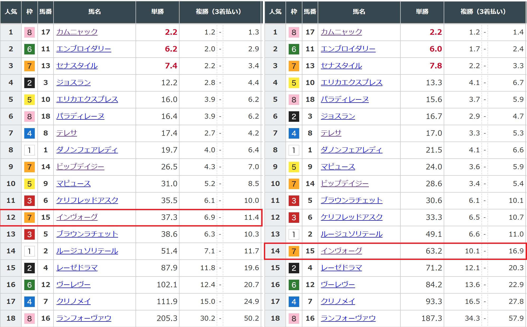Sort by 単勝 header in left table
The image size is (527, 327).
pos(157,12)
